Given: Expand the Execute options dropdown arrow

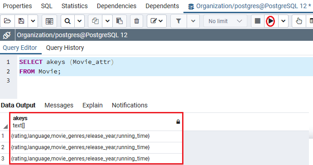Looking at the screenshot, I should [283, 21].
